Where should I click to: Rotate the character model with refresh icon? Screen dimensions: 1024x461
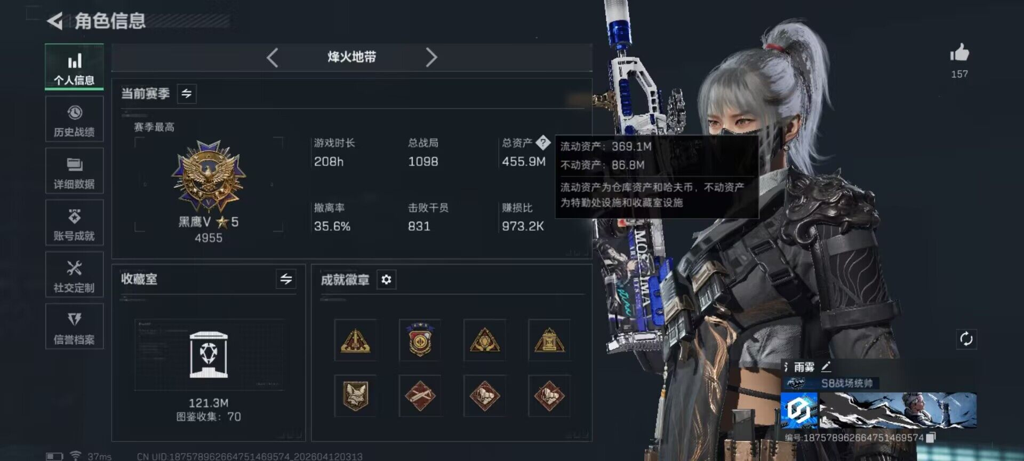(x=966, y=339)
